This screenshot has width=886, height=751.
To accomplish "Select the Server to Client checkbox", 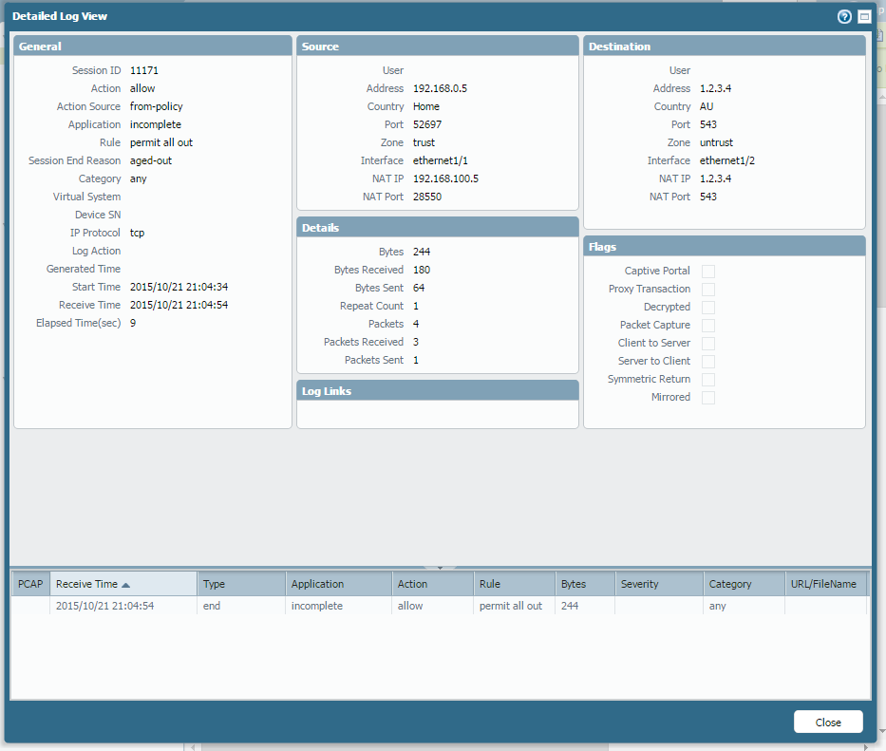I will [708, 362].
